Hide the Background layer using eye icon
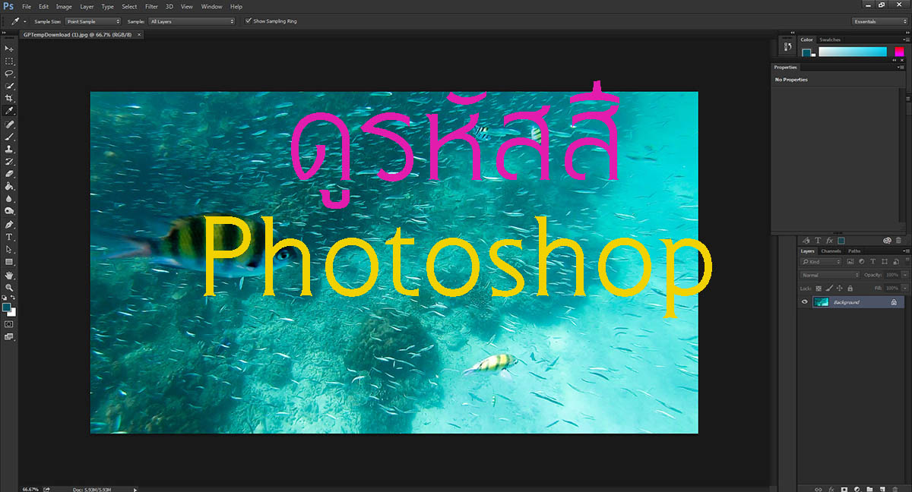This screenshot has width=912, height=492. 805,302
